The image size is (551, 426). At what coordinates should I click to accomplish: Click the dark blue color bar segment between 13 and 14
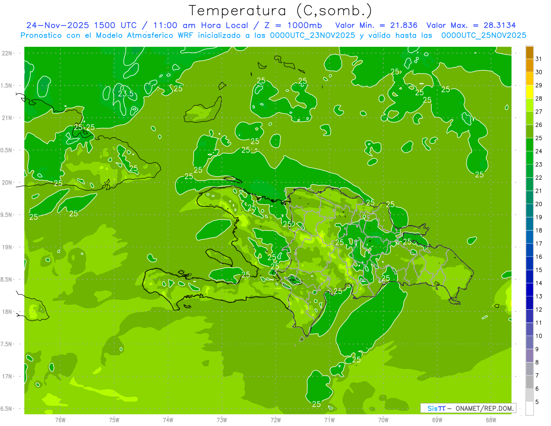(x=529, y=290)
